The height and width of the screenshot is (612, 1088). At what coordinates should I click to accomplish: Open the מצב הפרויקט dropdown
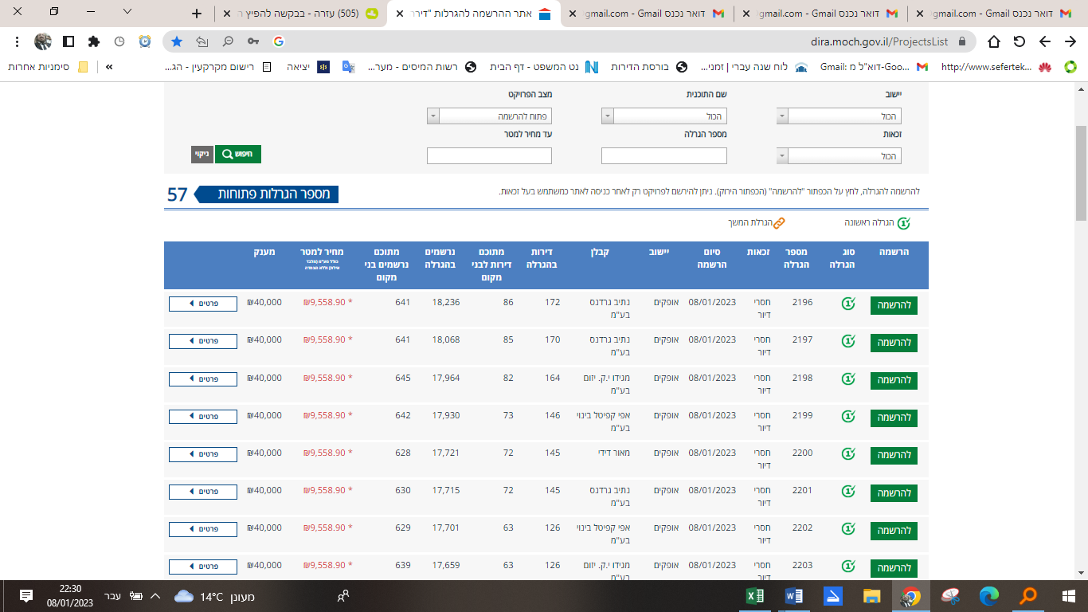point(489,117)
